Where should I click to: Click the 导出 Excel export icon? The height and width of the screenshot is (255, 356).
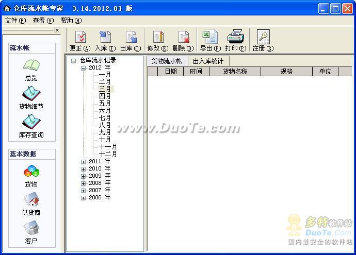(x=210, y=37)
